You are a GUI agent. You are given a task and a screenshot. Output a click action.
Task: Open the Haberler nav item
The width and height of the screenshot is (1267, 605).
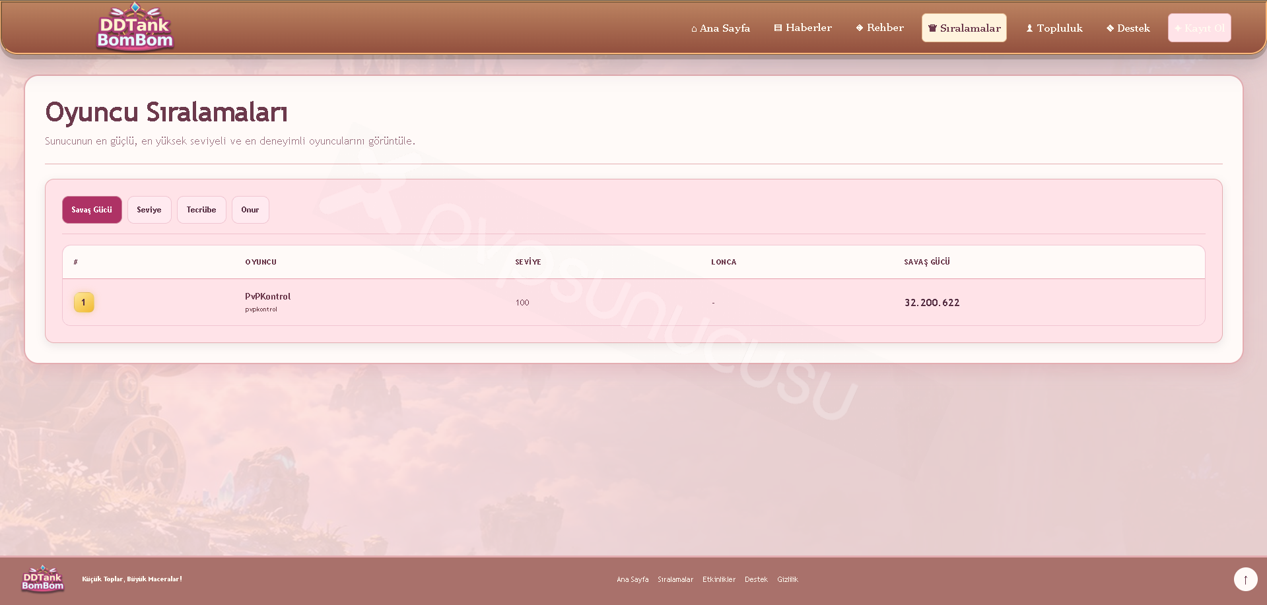coord(803,28)
